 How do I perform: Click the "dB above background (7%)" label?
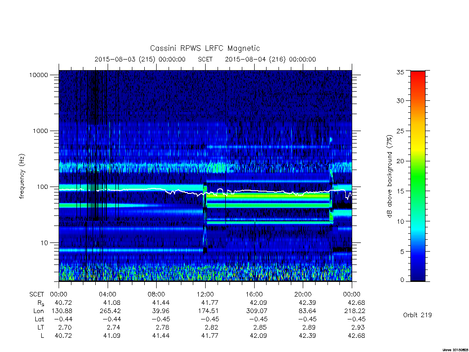pyautogui.click(x=389, y=176)
